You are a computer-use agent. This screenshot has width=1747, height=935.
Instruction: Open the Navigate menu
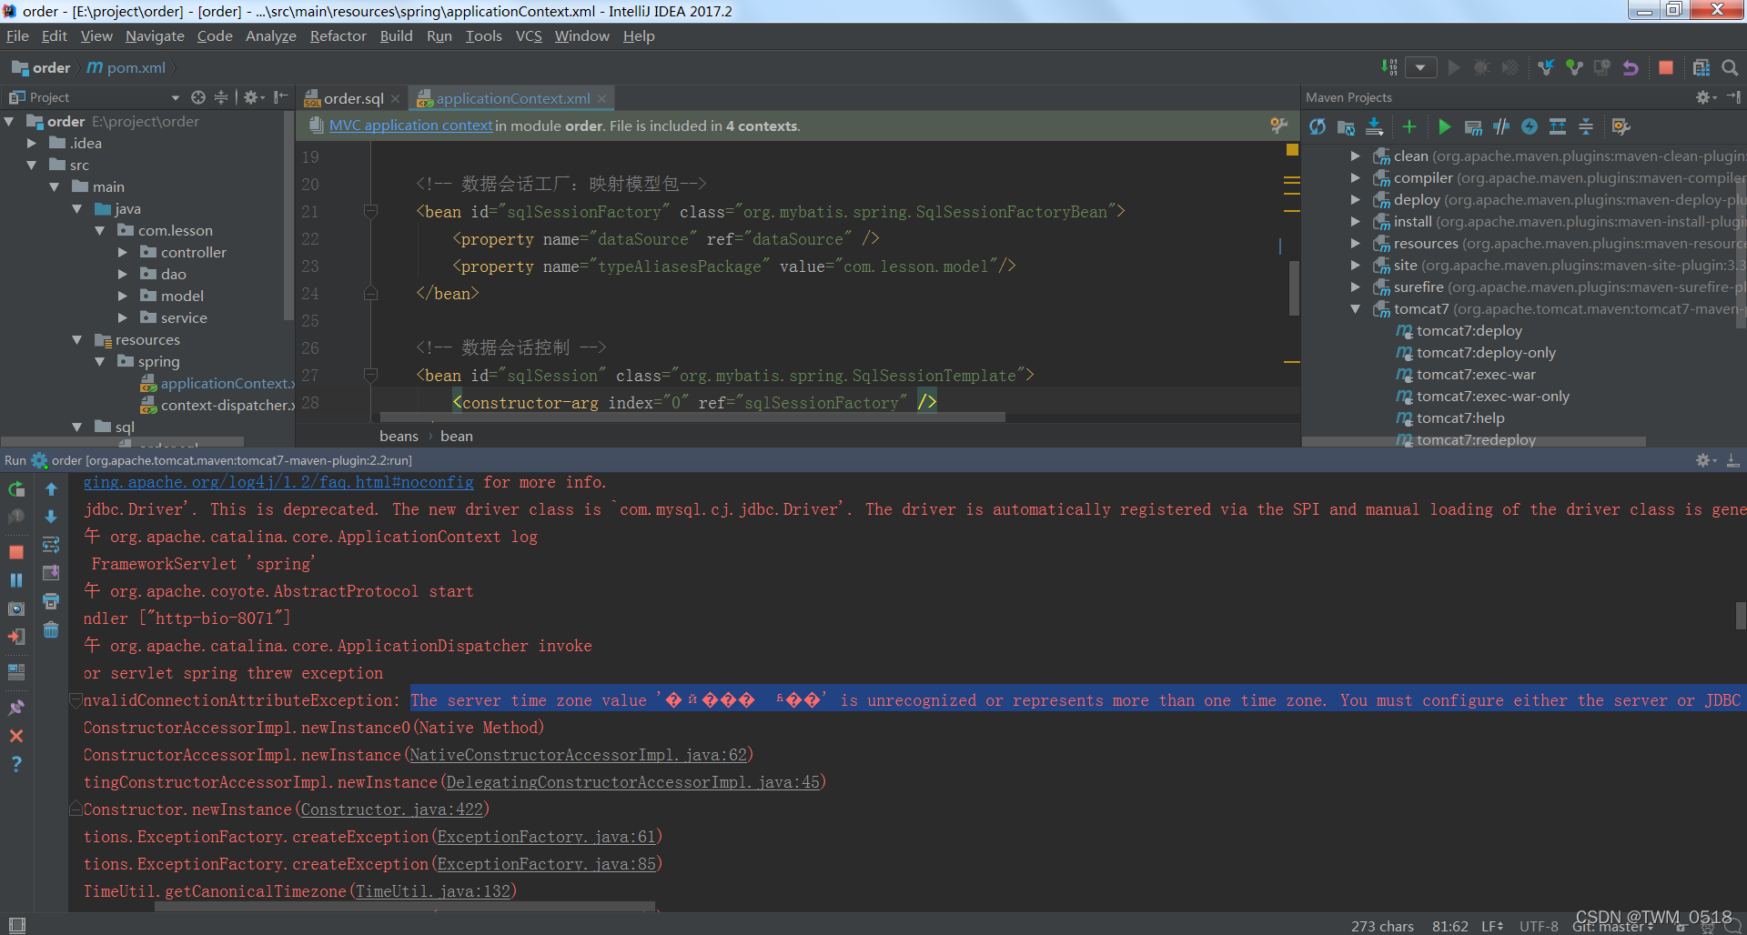155,36
